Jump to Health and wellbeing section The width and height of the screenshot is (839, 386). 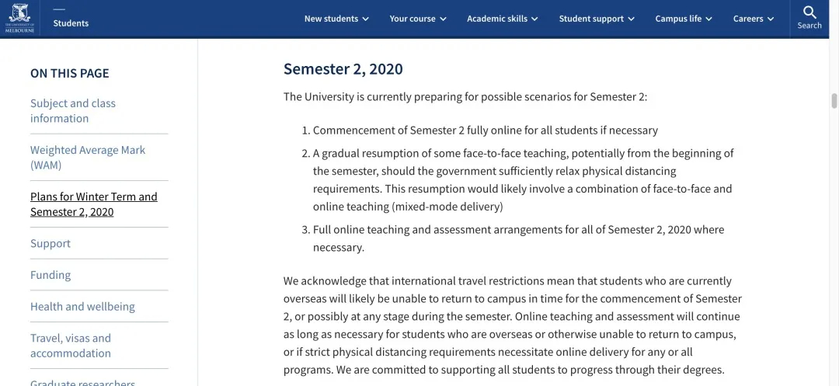coord(82,306)
